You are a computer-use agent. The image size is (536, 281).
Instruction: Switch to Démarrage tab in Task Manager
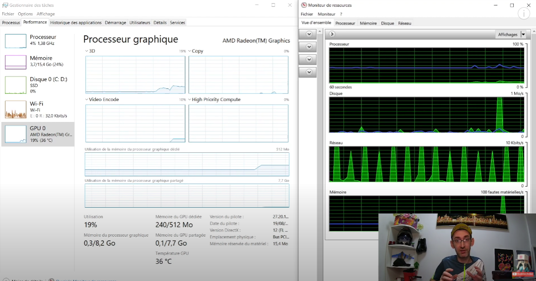pyautogui.click(x=115, y=23)
